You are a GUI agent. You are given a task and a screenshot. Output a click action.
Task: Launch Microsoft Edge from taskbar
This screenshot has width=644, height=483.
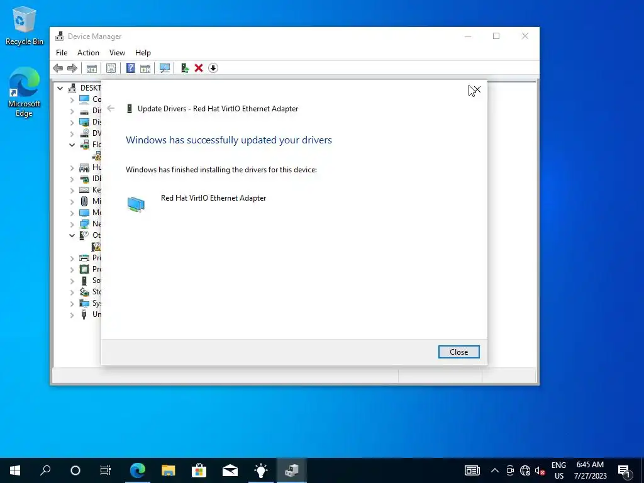(x=138, y=470)
